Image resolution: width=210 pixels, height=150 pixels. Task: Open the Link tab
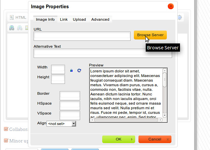tap(64, 19)
